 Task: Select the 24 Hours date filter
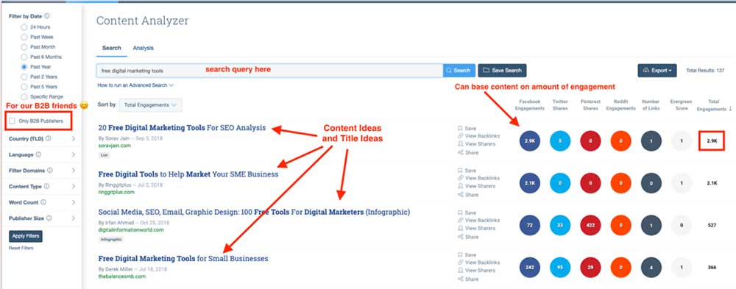coord(24,27)
